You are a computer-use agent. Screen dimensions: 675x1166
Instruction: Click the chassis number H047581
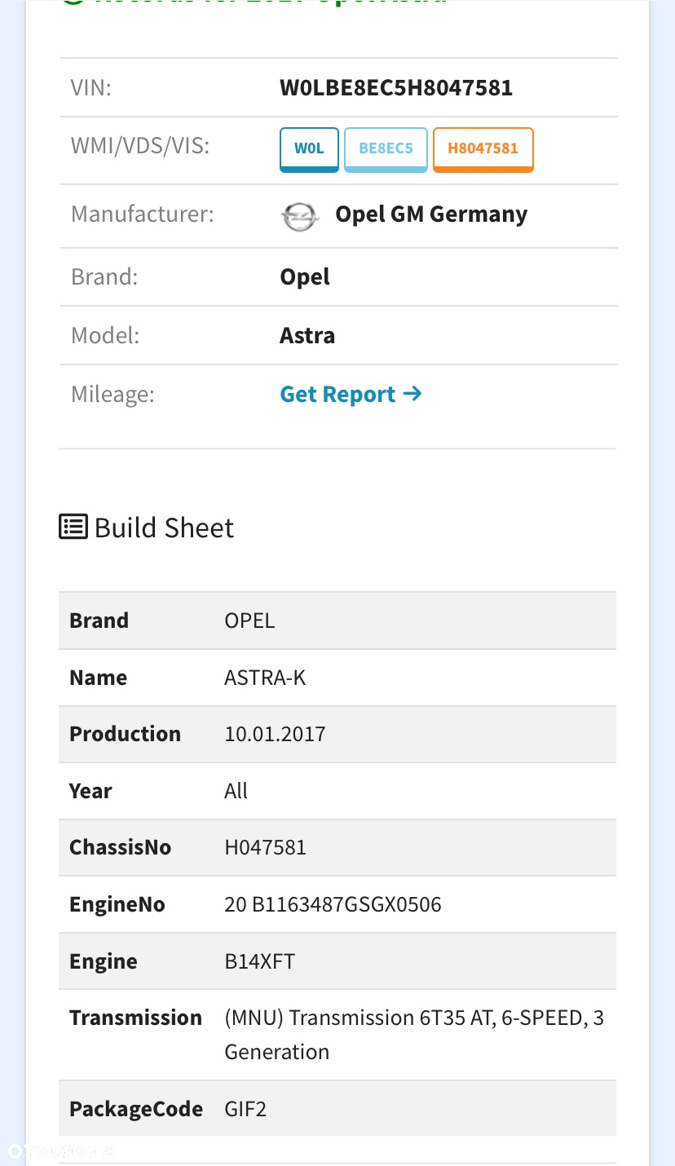[265, 847]
